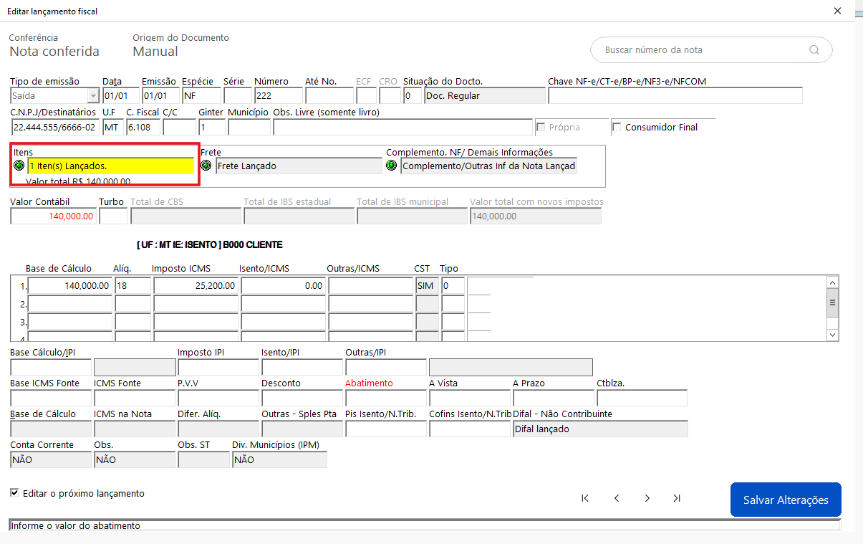Uncheck Editar o próximo lançamento

[14, 493]
